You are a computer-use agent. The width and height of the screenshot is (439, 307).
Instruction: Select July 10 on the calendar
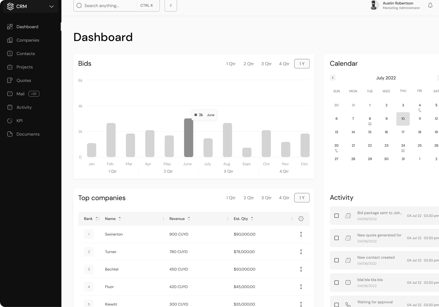[403, 119]
